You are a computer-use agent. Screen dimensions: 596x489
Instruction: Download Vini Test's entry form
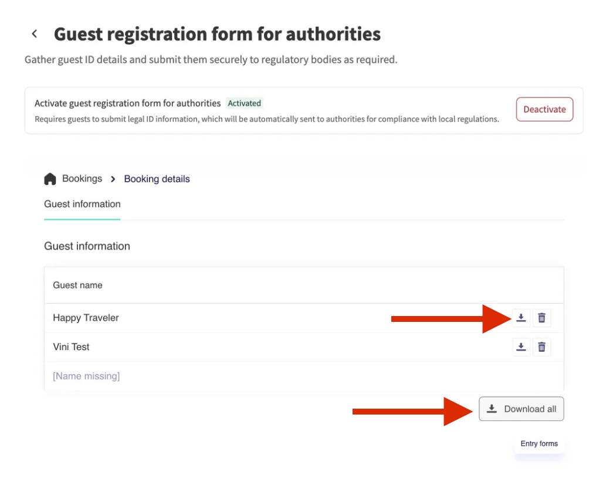click(x=521, y=347)
